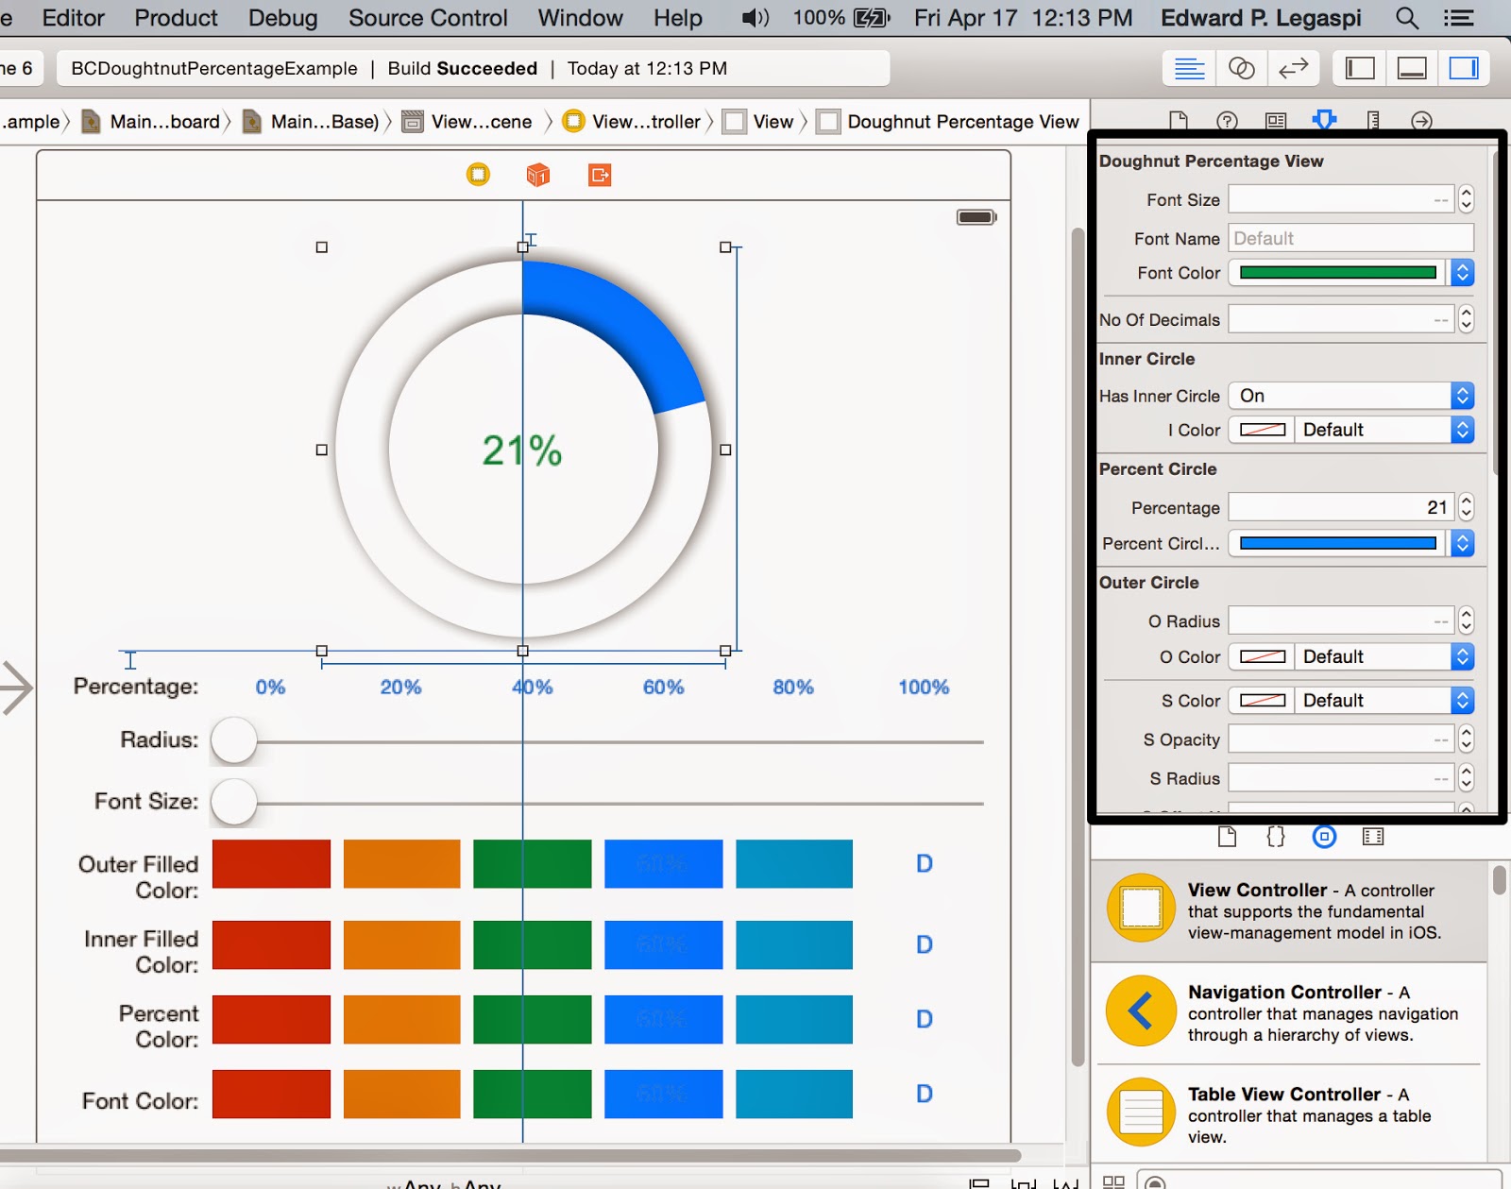Screen dimensions: 1511x1189
Task: Open the Help menu
Action: pos(678,18)
